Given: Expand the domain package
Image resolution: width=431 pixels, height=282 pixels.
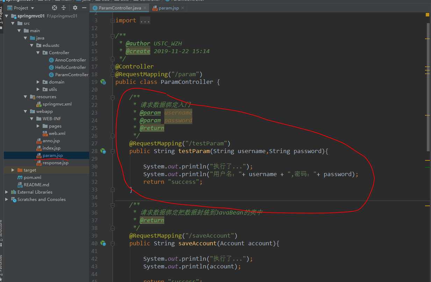Looking at the screenshot, I should point(38,82).
